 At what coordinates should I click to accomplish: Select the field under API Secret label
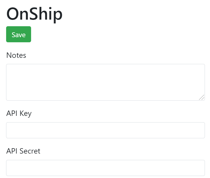click(106, 168)
